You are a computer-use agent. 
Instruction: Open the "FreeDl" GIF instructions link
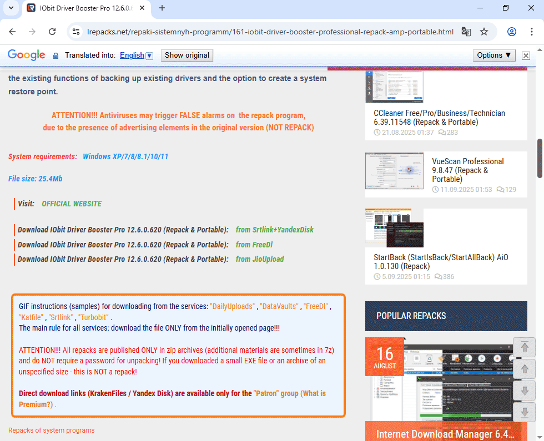316,306
